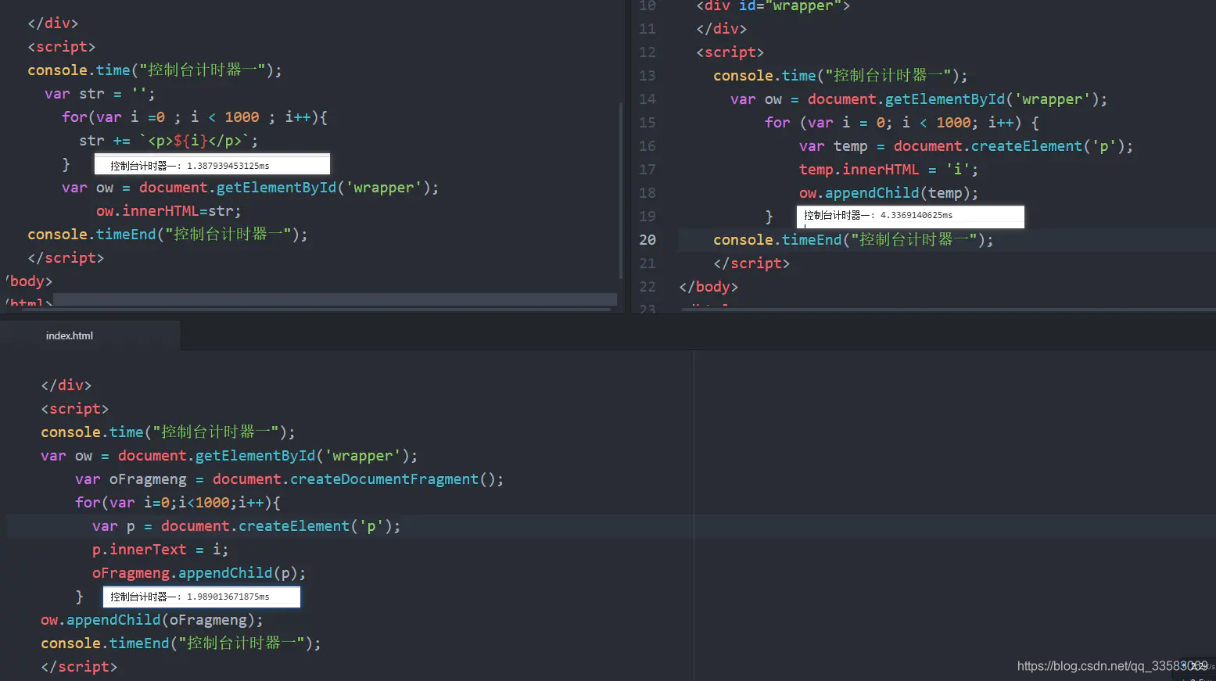Image resolution: width=1216 pixels, height=681 pixels.
Task: Click line number 20 in the gutter
Action: coord(647,240)
